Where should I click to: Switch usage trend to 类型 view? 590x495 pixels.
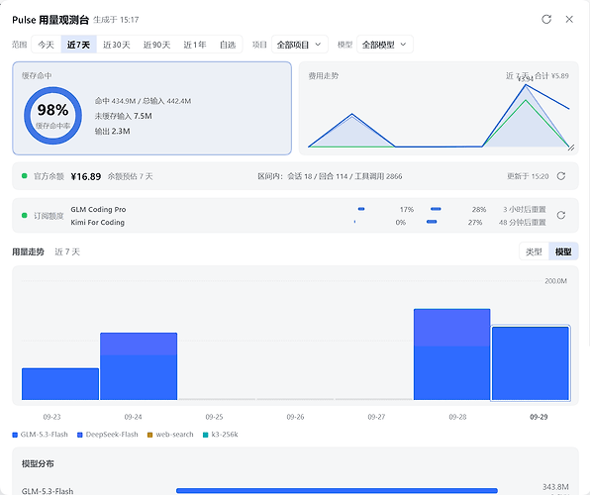point(534,251)
